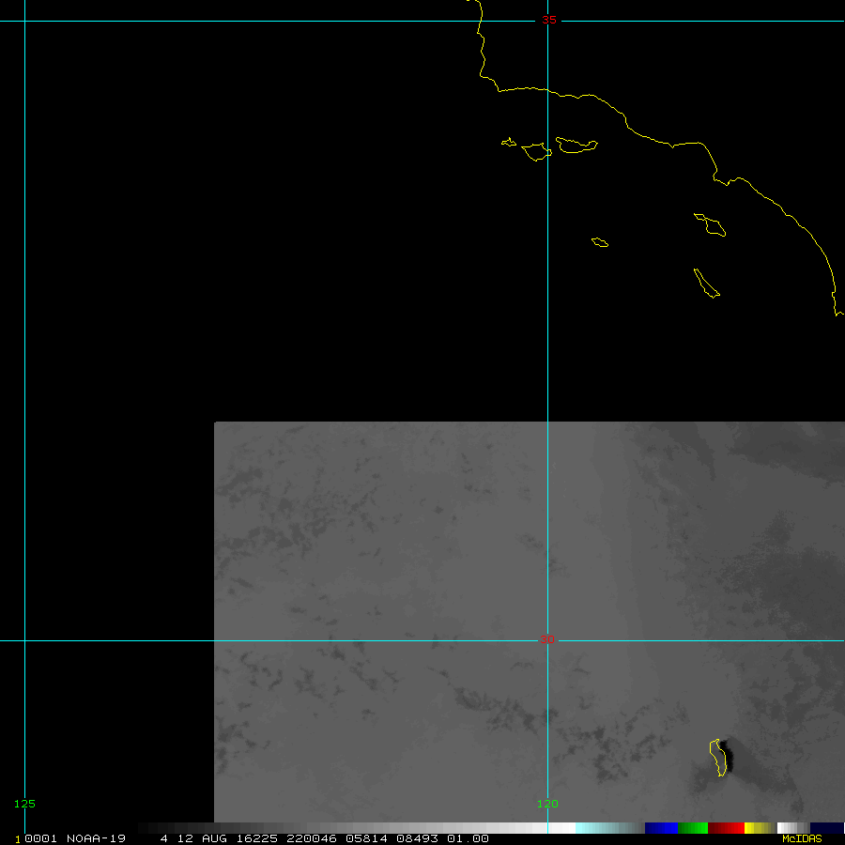
Task: Click the small isolated island east of the meridian
Action: pos(600,243)
